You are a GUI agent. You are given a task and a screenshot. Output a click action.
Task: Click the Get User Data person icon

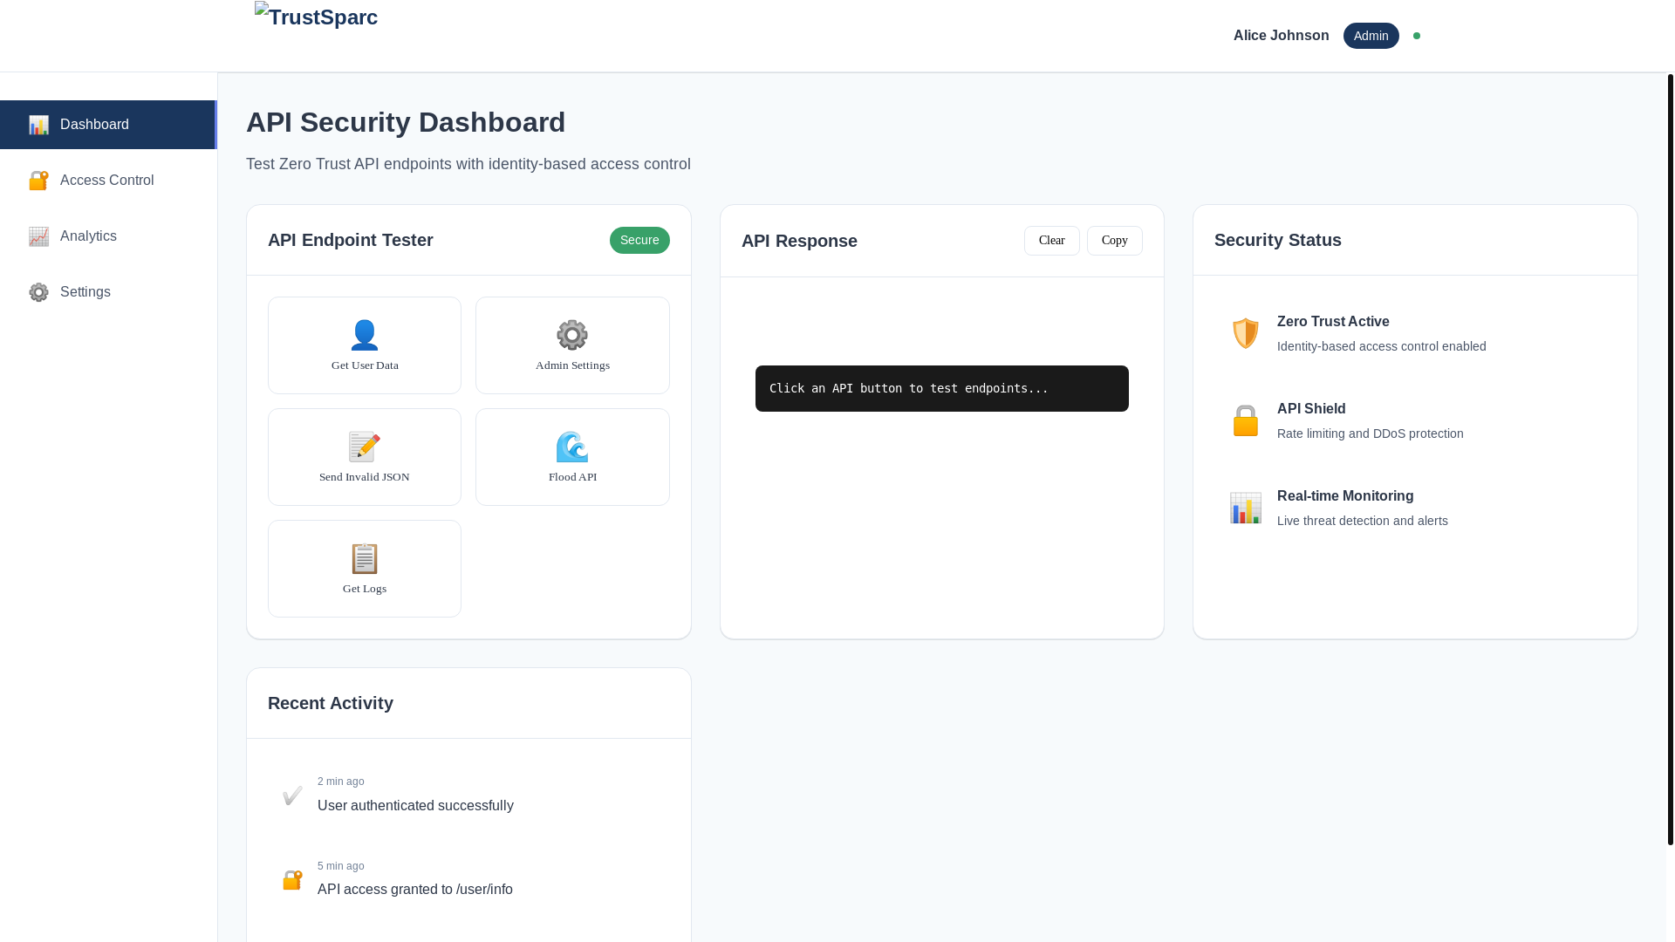click(365, 335)
